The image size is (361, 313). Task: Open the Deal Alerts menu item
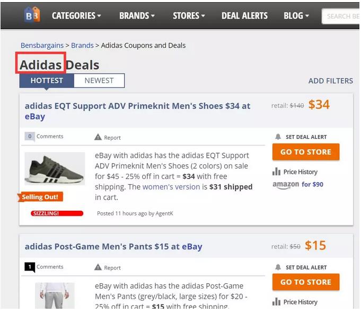(x=244, y=15)
